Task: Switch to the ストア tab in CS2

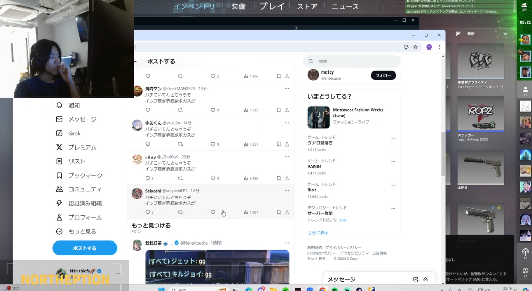Action: [x=307, y=7]
